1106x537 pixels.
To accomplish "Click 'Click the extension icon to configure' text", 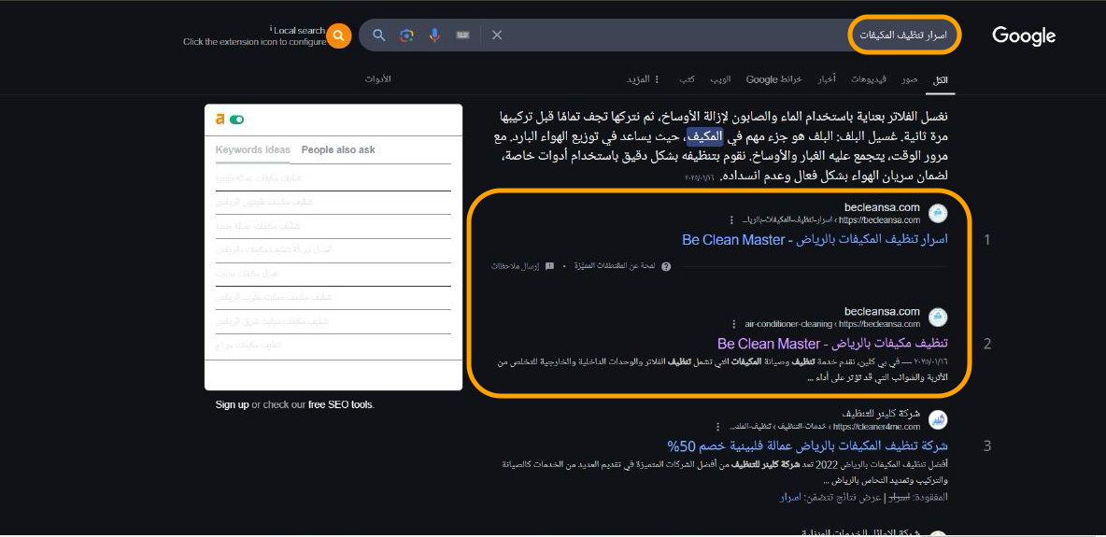I will tap(254, 42).
